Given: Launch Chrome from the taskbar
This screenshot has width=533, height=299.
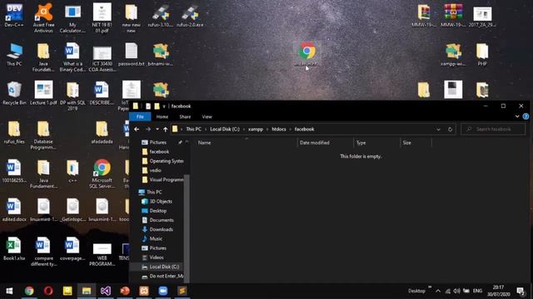Looking at the screenshot, I should (29, 291).
